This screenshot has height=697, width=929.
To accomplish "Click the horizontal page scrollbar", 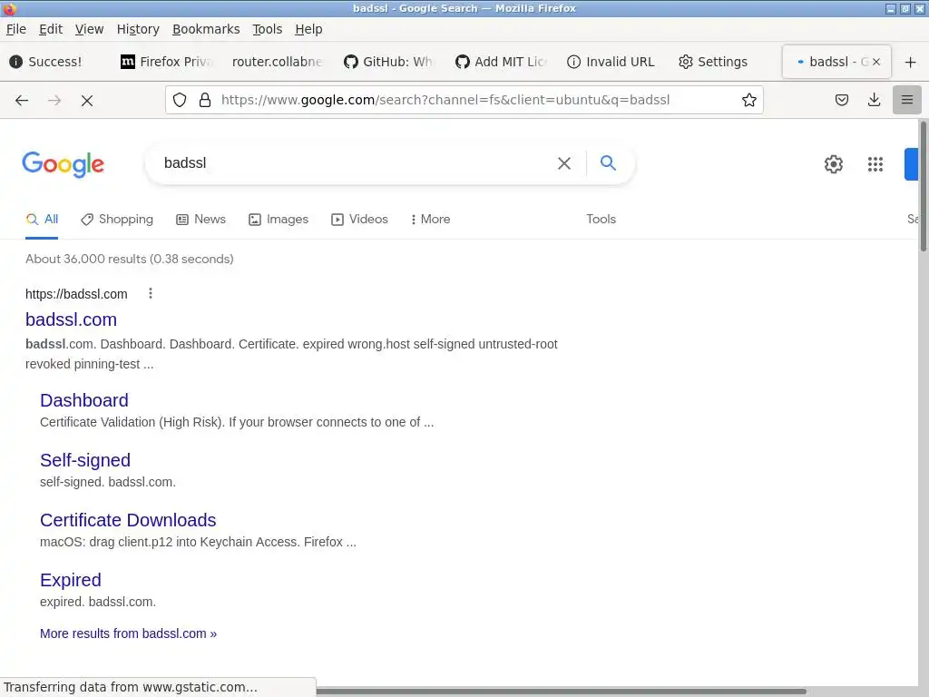I will (561, 691).
